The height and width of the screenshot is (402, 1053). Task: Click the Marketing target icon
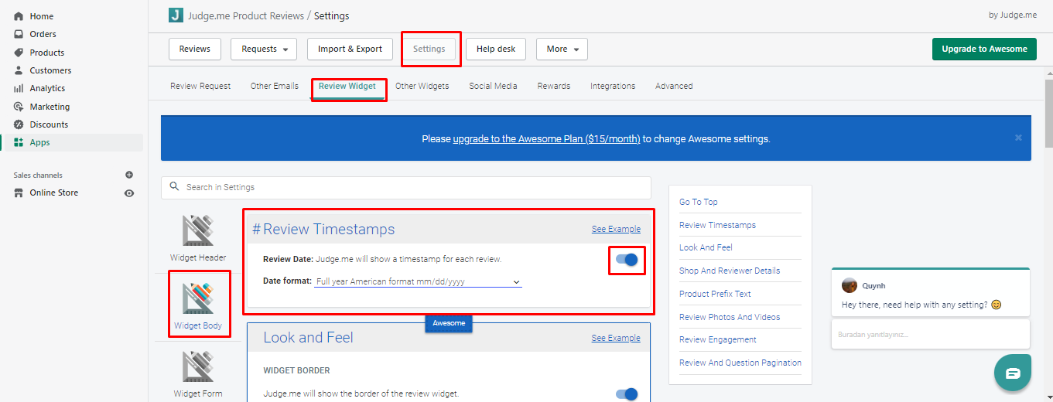pyautogui.click(x=19, y=107)
